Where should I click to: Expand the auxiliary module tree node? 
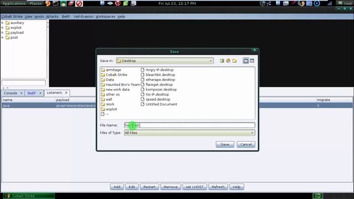point(2,23)
